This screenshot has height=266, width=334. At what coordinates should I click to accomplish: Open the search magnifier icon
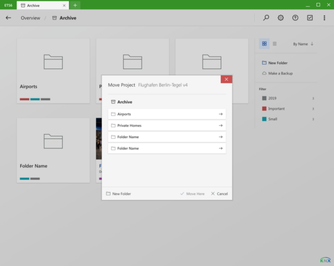point(266,18)
